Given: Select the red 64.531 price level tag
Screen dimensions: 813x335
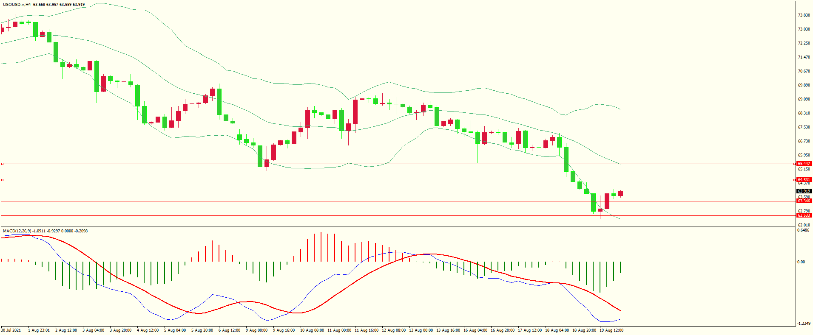Looking at the screenshot, I should click(x=804, y=180).
